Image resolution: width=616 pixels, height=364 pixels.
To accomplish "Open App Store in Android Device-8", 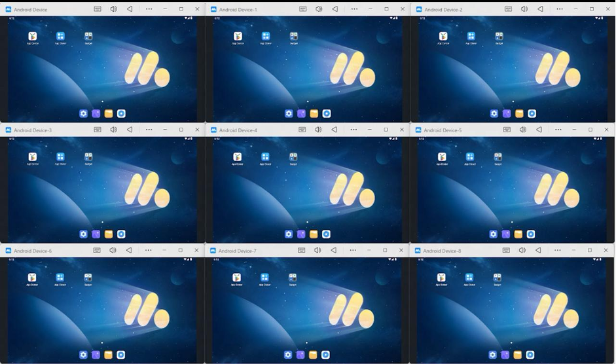I will point(469,278).
